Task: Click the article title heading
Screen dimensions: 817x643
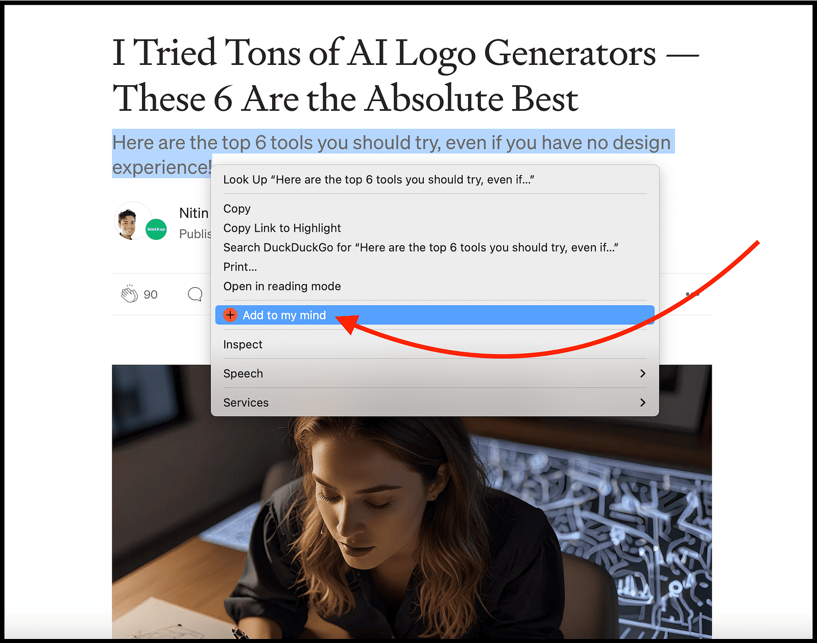Action: pyautogui.click(x=405, y=75)
